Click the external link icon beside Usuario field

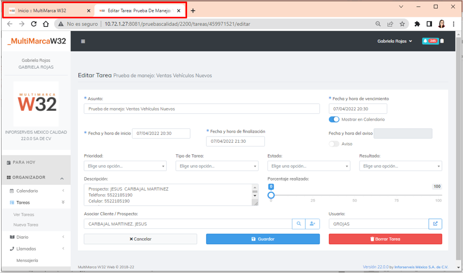(x=435, y=224)
